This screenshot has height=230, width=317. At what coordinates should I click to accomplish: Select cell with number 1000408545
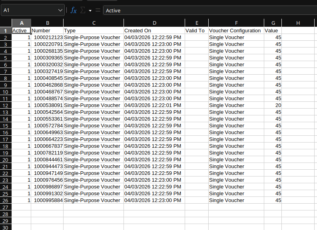coord(47,78)
